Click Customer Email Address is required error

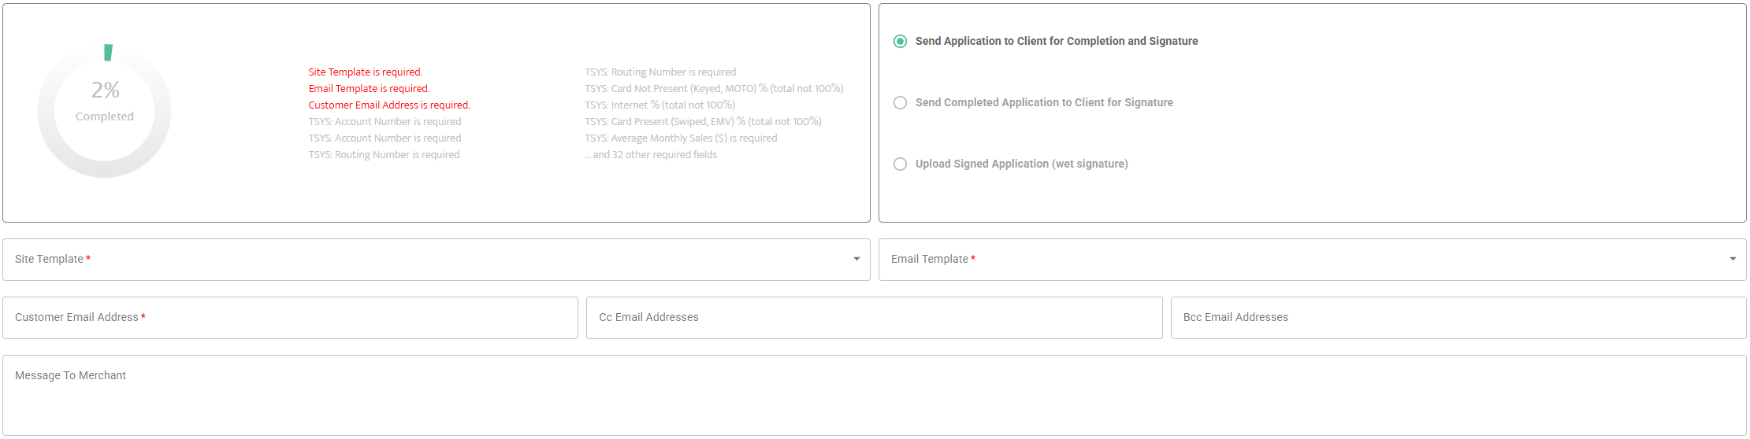[389, 105]
